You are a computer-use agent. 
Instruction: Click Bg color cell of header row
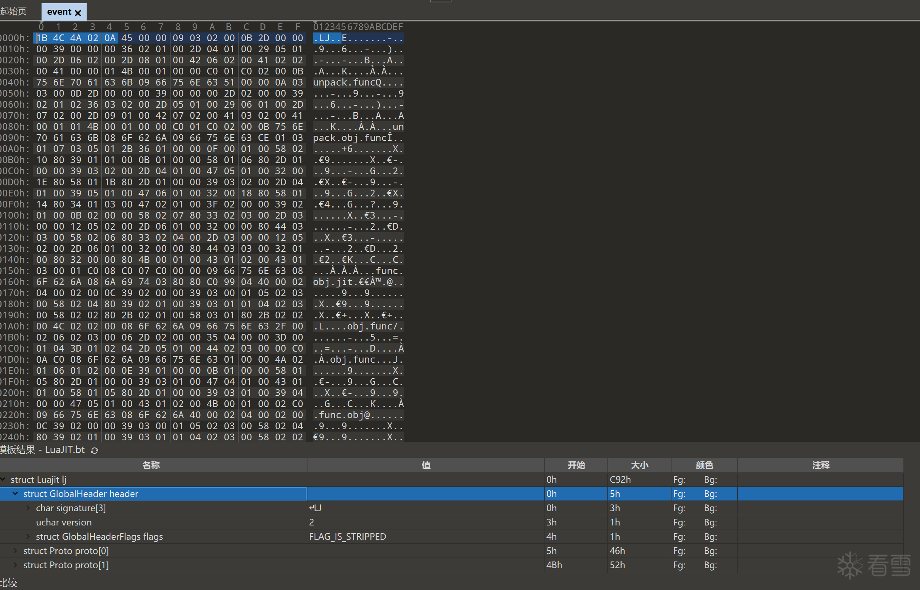(710, 494)
